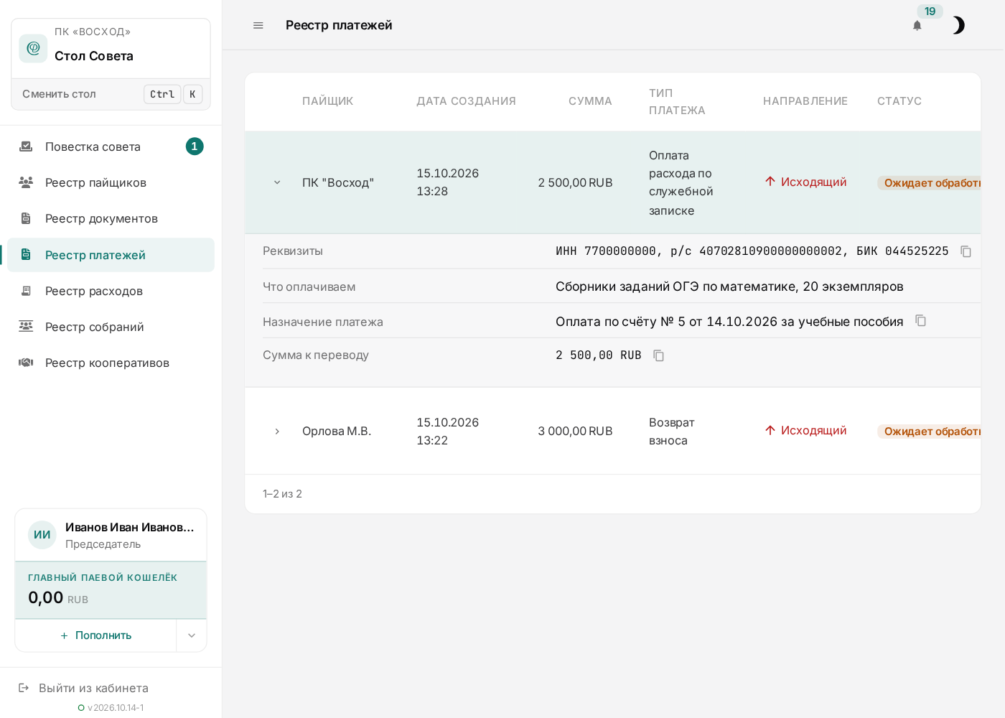The image size is (1005, 718).
Task: Click Реестр собраний sidebar icon
Action: [x=26, y=327]
